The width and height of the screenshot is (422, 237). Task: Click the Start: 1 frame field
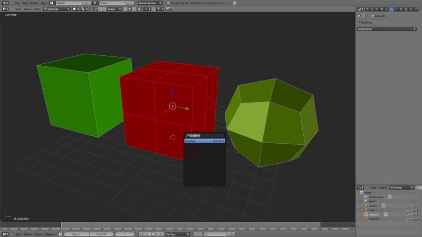point(76,234)
